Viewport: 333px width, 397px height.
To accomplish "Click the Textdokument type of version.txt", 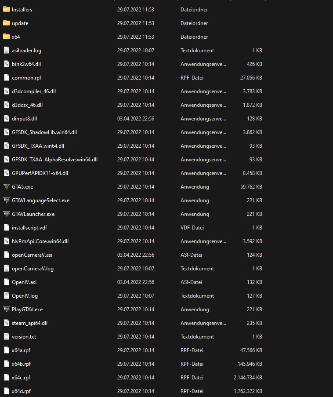I will (197, 337).
